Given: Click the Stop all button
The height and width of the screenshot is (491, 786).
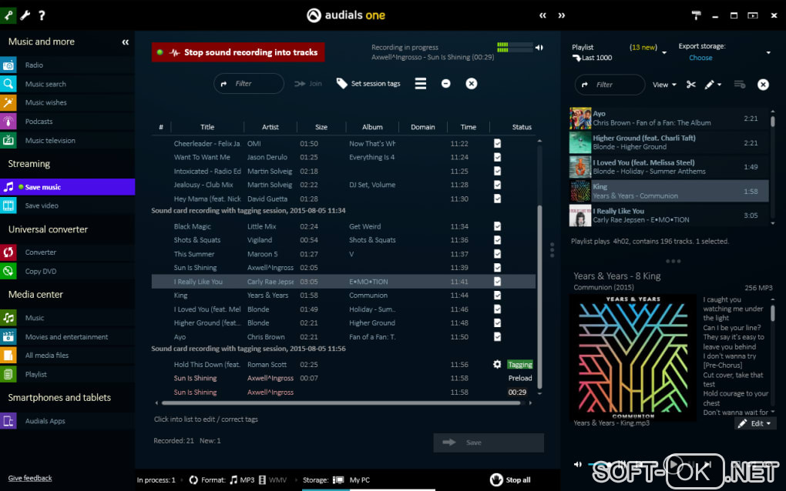Looking at the screenshot, I should (510, 480).
